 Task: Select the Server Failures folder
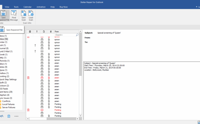tap(9, 107)
